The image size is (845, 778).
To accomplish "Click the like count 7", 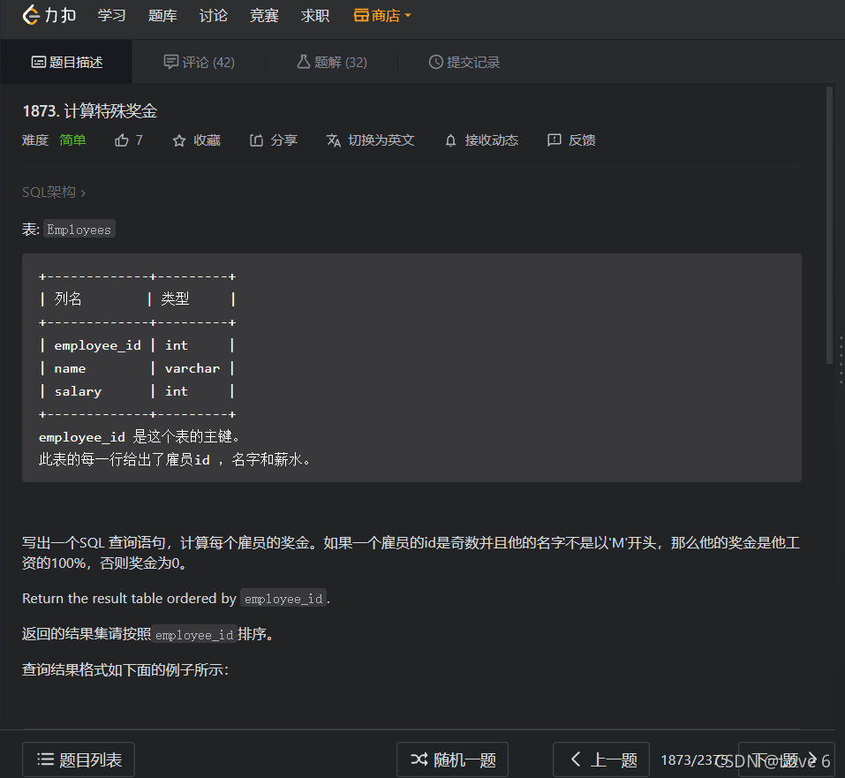I will [x=139, y=140].
